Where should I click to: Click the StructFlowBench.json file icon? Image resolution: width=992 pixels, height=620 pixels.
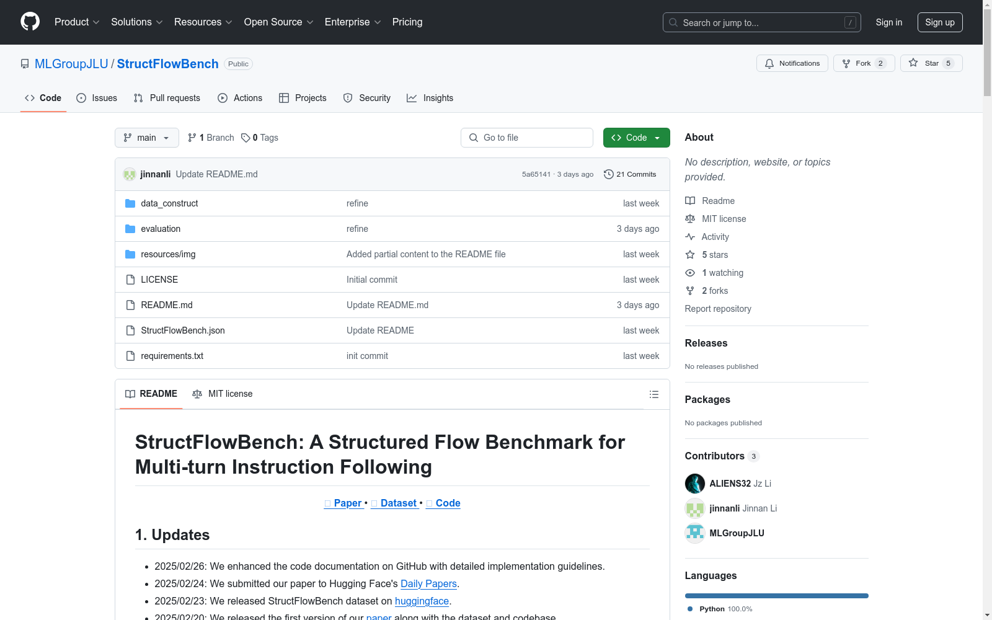point(130,330)
